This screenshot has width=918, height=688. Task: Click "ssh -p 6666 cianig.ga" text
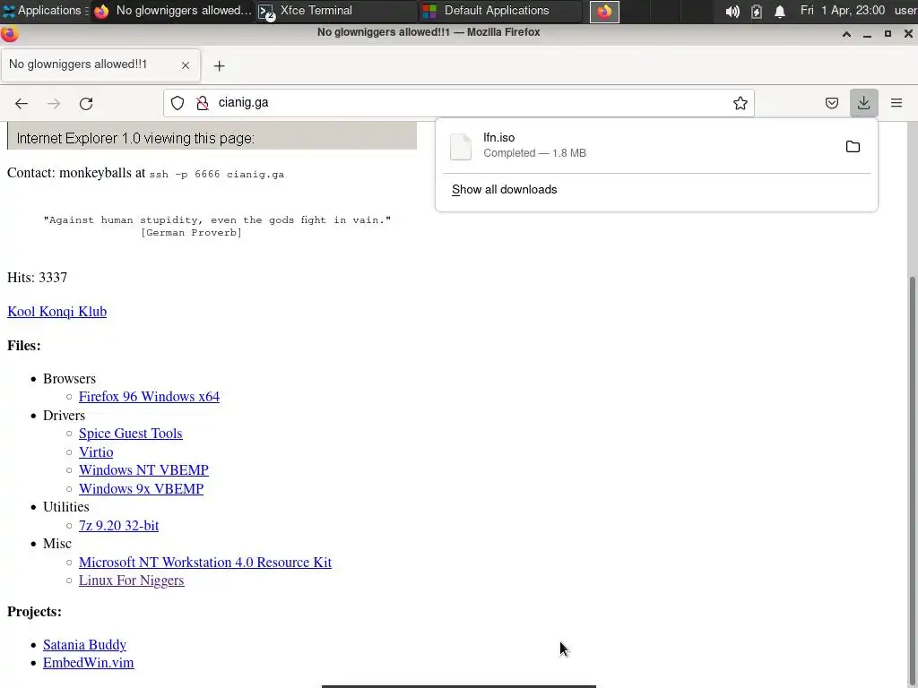pyautogui.click(x=217, y=175)
